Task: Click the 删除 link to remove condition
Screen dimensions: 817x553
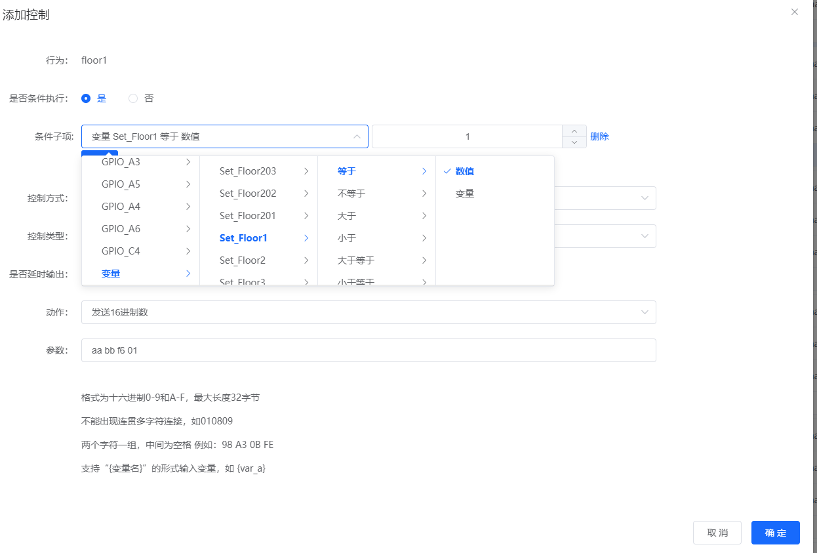Action: coord(600,136)
